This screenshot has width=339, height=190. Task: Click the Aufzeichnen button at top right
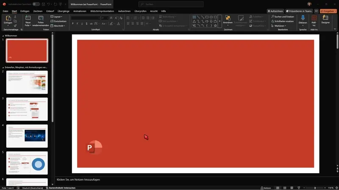(x=275, y=11)
